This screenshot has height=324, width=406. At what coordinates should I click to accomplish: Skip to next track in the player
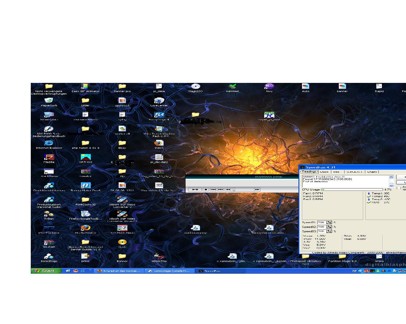pos(220,190)
